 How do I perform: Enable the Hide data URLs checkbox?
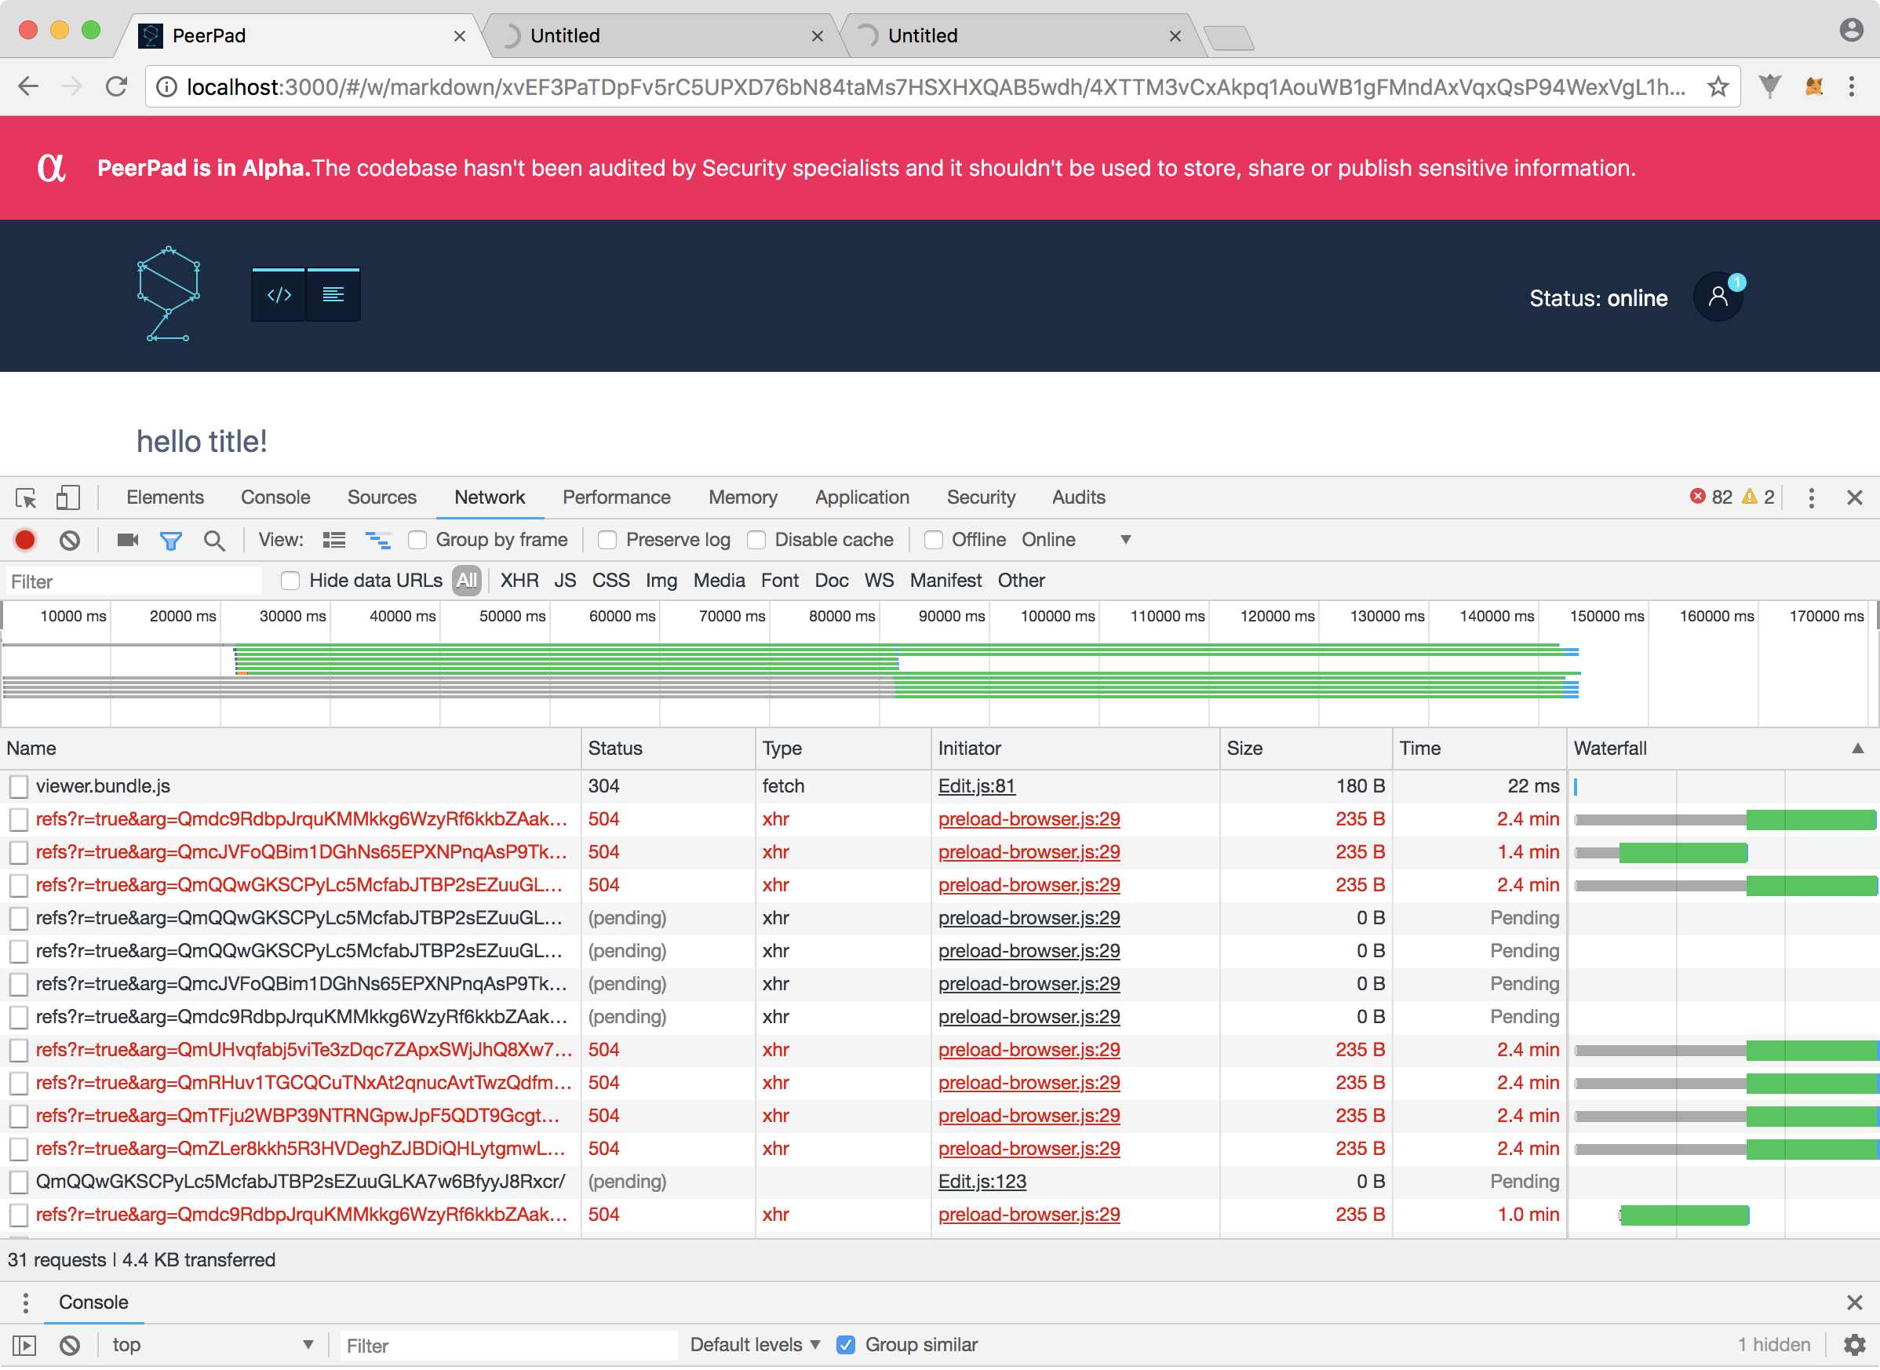click(x=290, y=581)
